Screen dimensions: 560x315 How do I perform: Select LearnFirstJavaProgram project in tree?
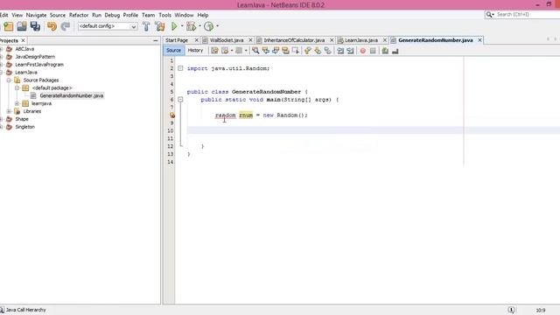coord(39,65)
